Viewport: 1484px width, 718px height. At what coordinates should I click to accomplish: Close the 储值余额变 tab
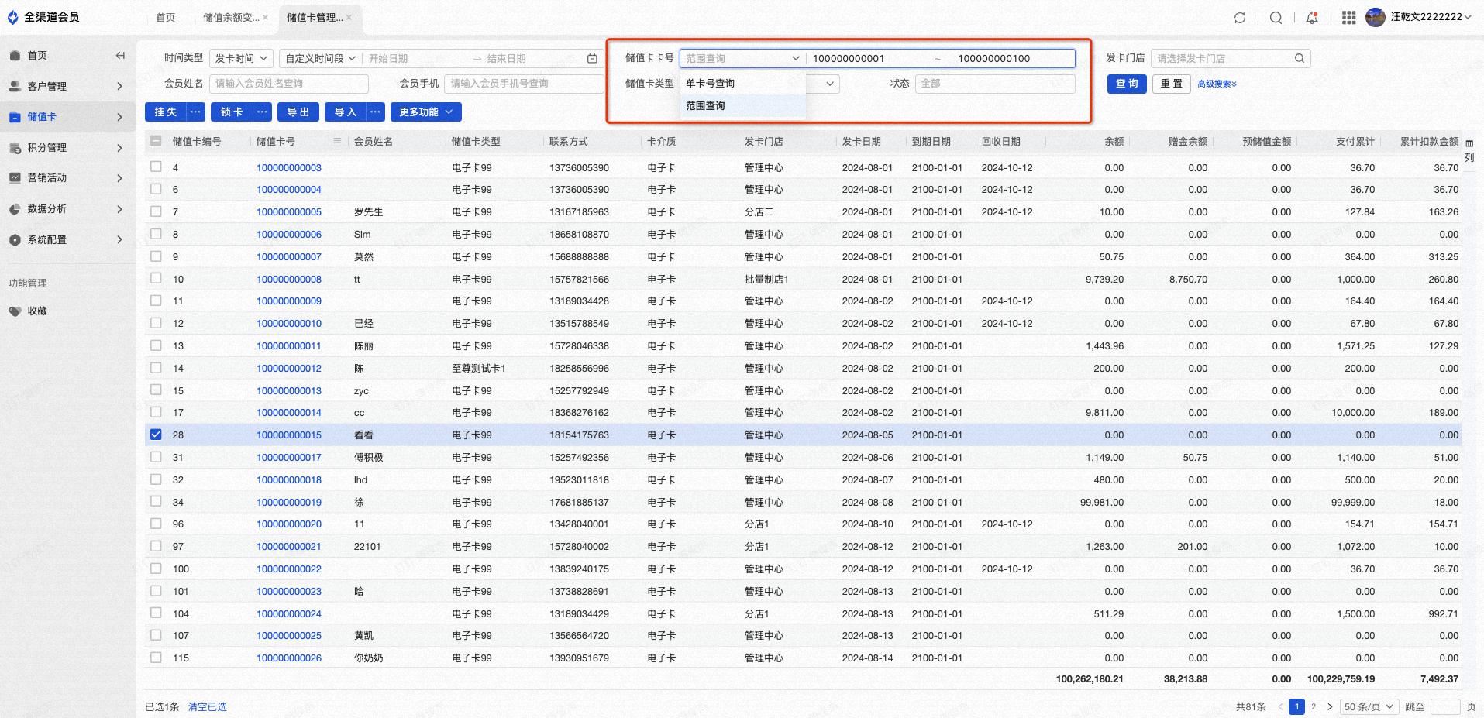click(265, 17)
